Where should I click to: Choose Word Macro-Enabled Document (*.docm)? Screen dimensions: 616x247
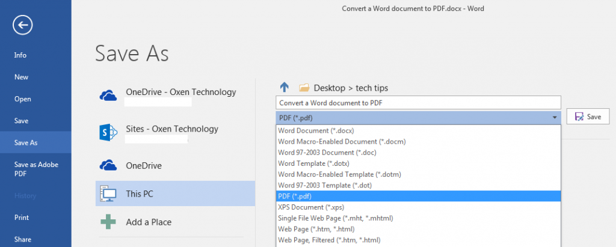click(x=418, y=141)
